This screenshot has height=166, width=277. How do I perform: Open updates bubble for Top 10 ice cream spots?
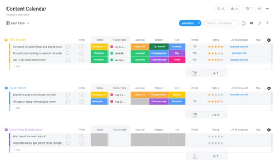tap(68, 60)
